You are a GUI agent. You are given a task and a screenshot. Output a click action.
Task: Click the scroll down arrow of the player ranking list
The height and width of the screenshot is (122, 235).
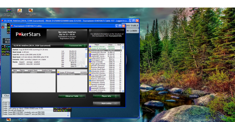123,91
